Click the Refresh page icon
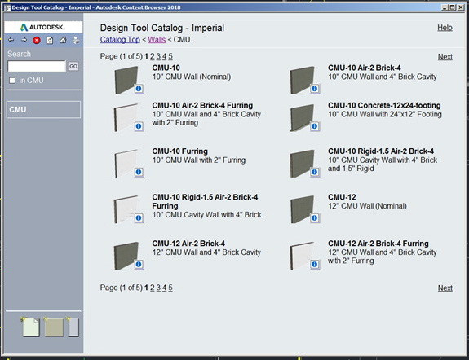 click(x=50, y=41)
